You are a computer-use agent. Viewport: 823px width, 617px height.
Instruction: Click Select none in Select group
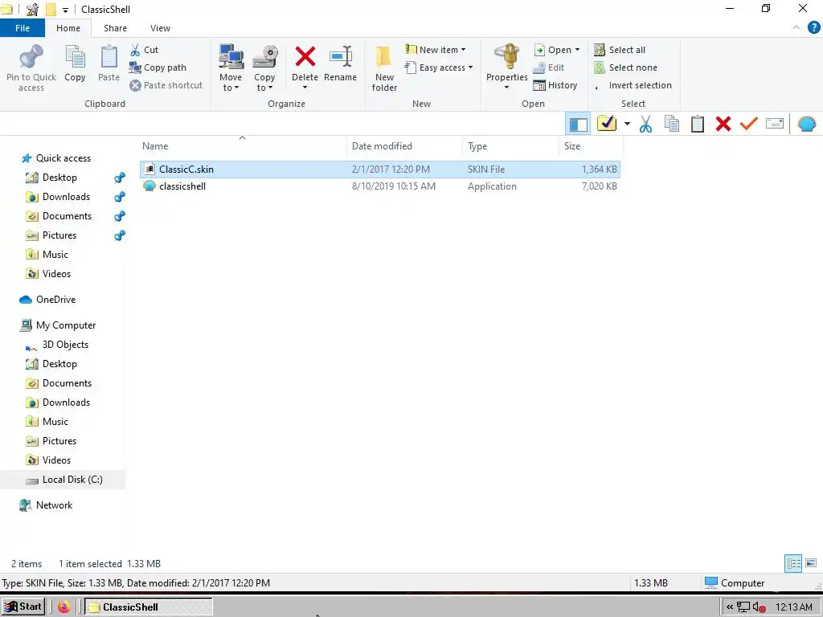click(625, 67)
